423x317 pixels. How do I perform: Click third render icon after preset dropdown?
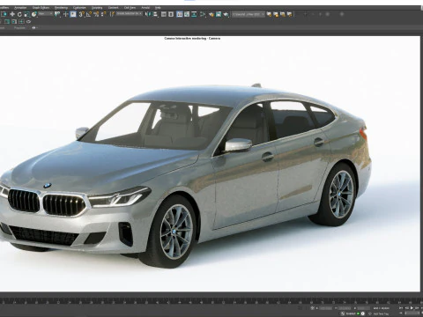283,14
